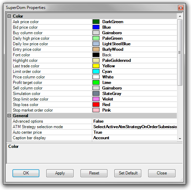This screenshot has height=190, width=191.
Task: Click the Cyan swatch for Limit order color
Action: click(x=96, y=72)
